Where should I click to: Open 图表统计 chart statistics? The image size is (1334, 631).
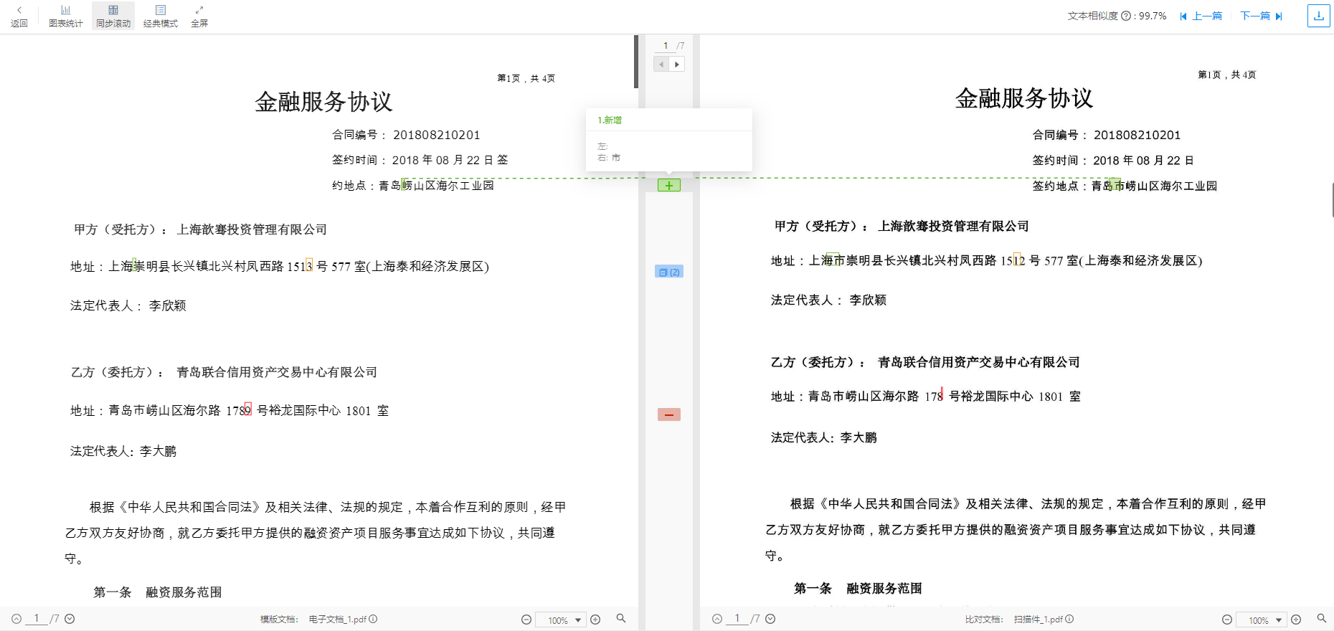pos(65,16)
